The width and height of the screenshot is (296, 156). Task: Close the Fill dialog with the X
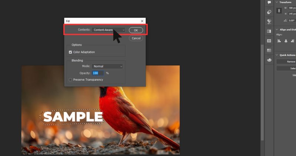click(x=142, y=21)
